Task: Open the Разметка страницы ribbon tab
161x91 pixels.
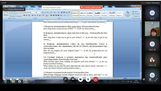Action: 29,9
